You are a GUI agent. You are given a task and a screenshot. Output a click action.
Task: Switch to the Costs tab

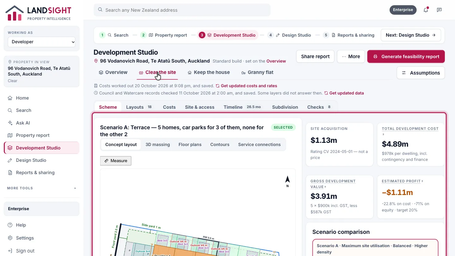169,107
